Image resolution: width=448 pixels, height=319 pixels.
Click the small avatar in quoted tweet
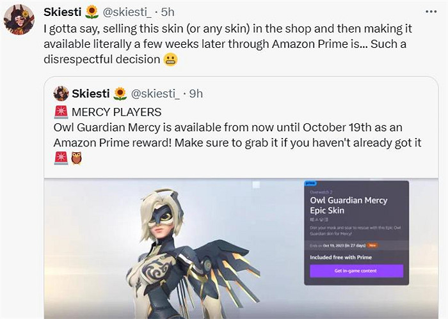tap(61, 93)
